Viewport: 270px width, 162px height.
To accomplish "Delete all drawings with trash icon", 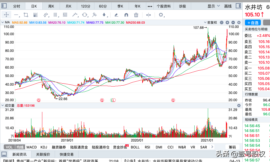I will click(x=136, y=15).
